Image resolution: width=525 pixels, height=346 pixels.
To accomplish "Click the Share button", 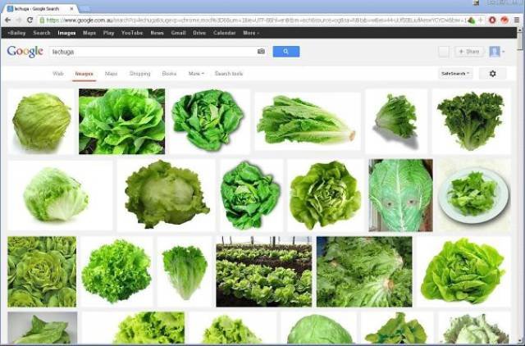I will click(469, 52).
